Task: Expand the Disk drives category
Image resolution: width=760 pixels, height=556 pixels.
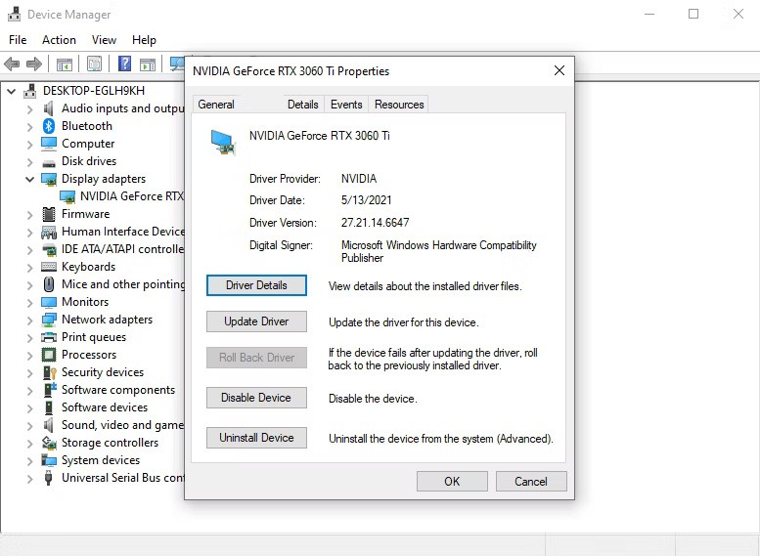Action: (x=30, y=161)
